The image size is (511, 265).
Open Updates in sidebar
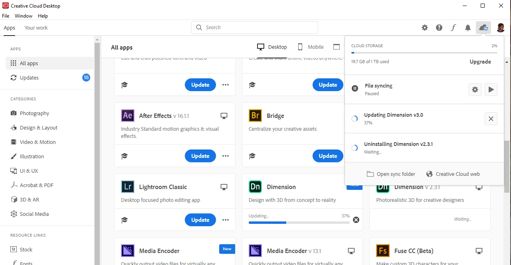tap(50, 78)
